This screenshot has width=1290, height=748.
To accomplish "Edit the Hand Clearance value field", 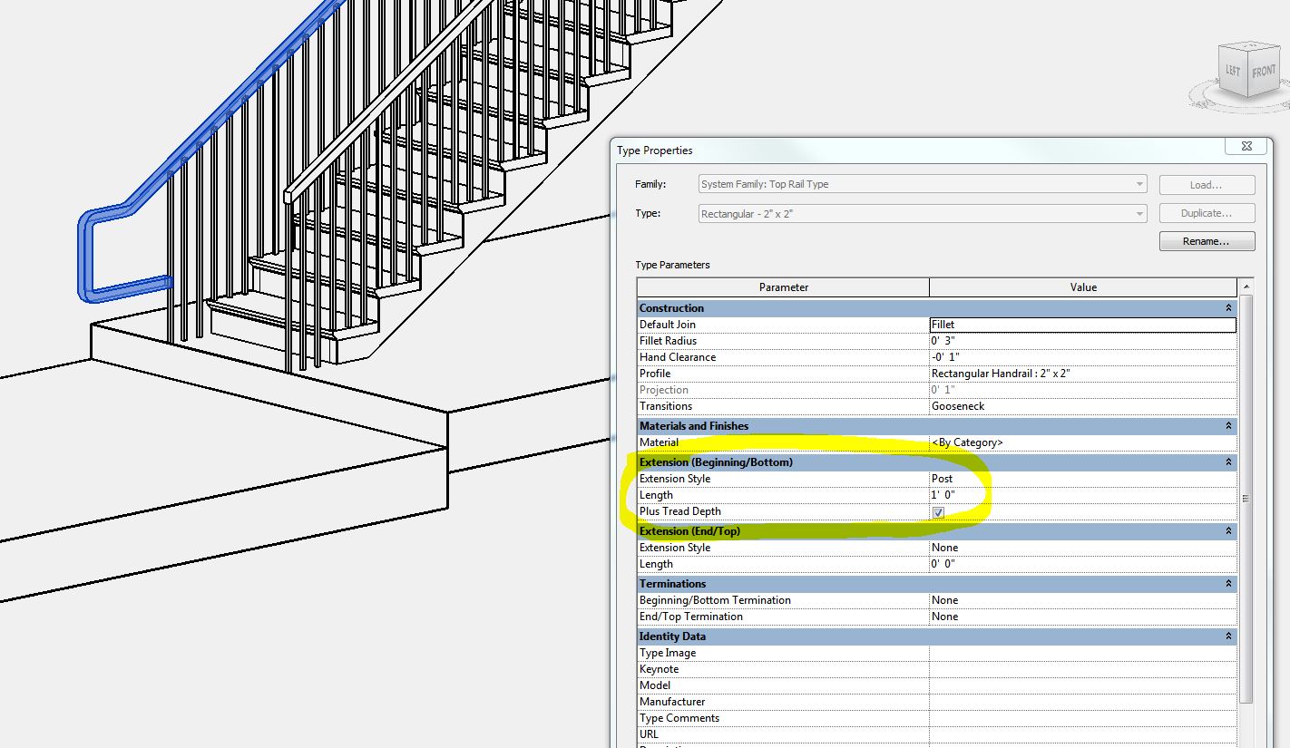I will click(1082, 356).
